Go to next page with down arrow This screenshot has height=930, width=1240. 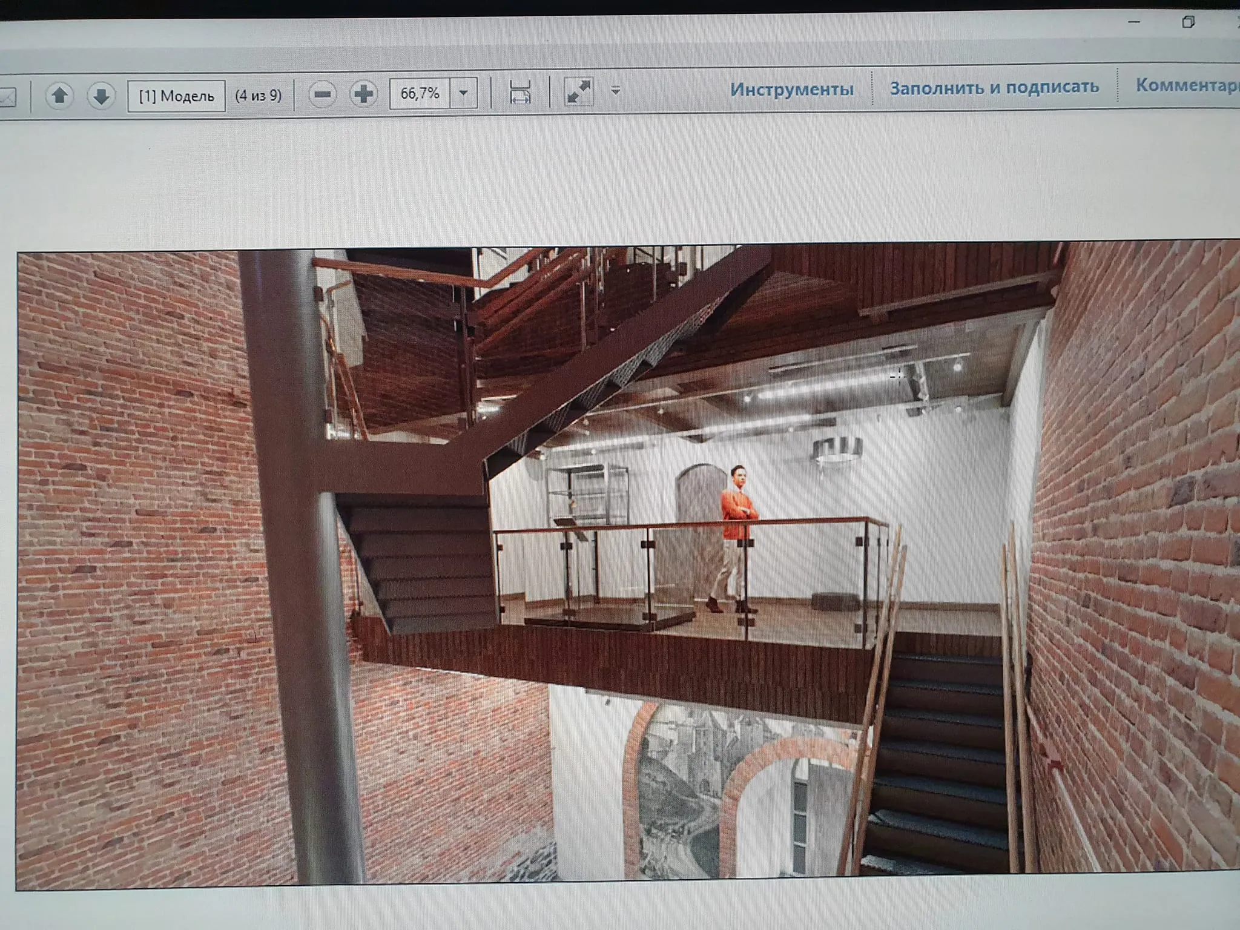click(101, 96)
